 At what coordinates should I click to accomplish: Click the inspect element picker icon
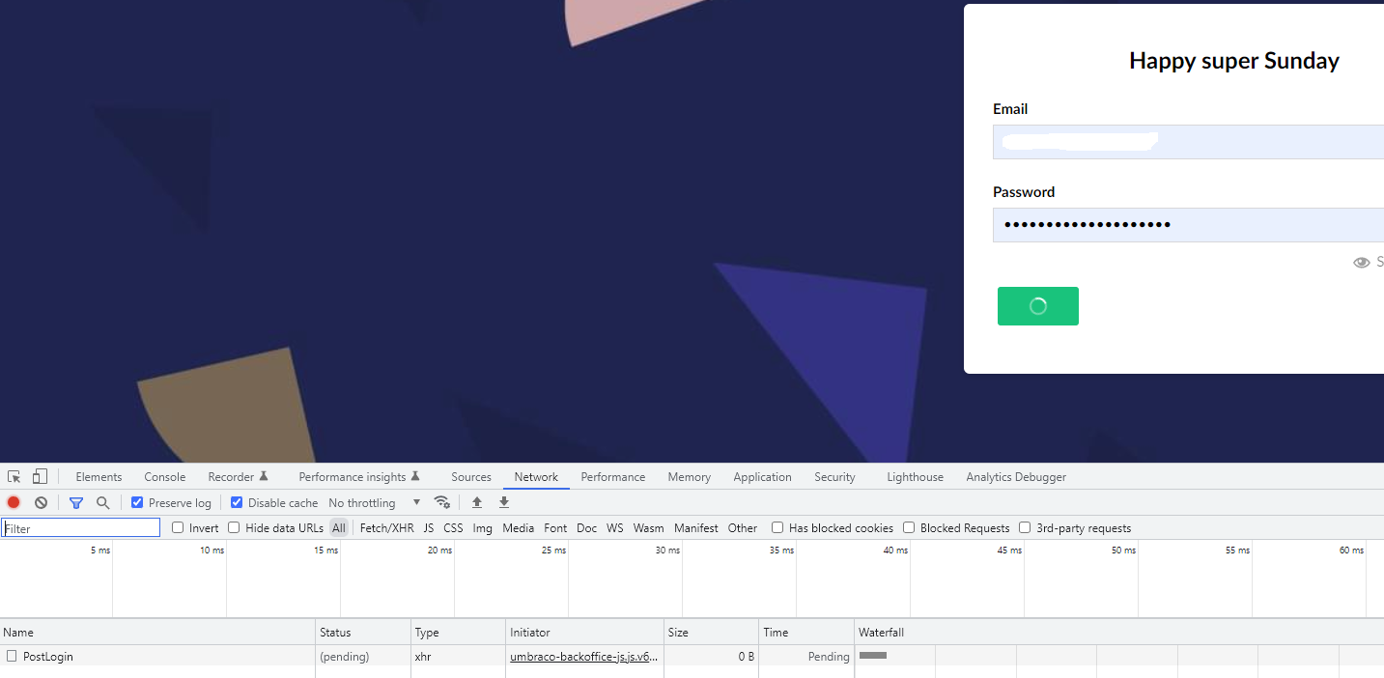(14, 477)
